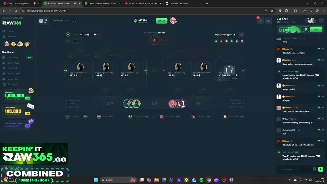Viewport: 327px width, 184px height.
Task: Reply to Larp's 'no one will join' message
Action: (323, 49)
